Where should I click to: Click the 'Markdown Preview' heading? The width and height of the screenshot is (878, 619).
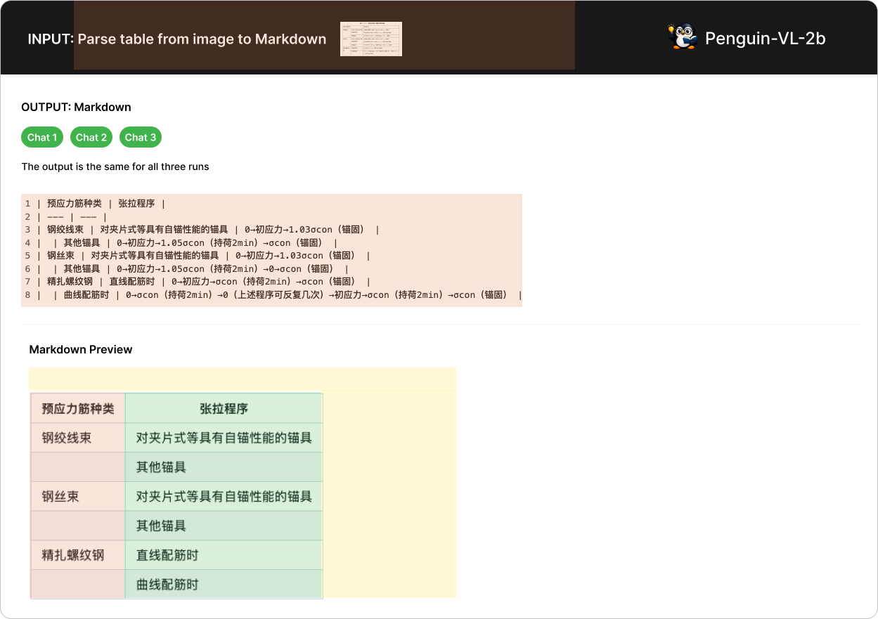[81, 349]
